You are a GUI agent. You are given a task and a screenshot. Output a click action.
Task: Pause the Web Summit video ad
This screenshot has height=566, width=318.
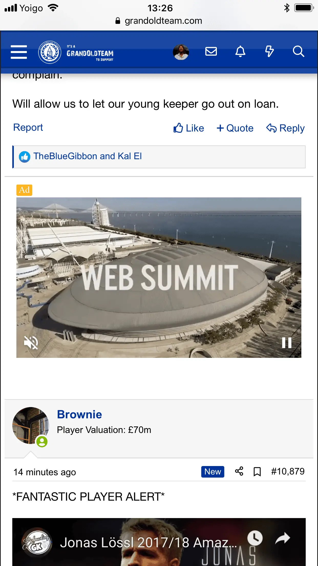[287, 342]
